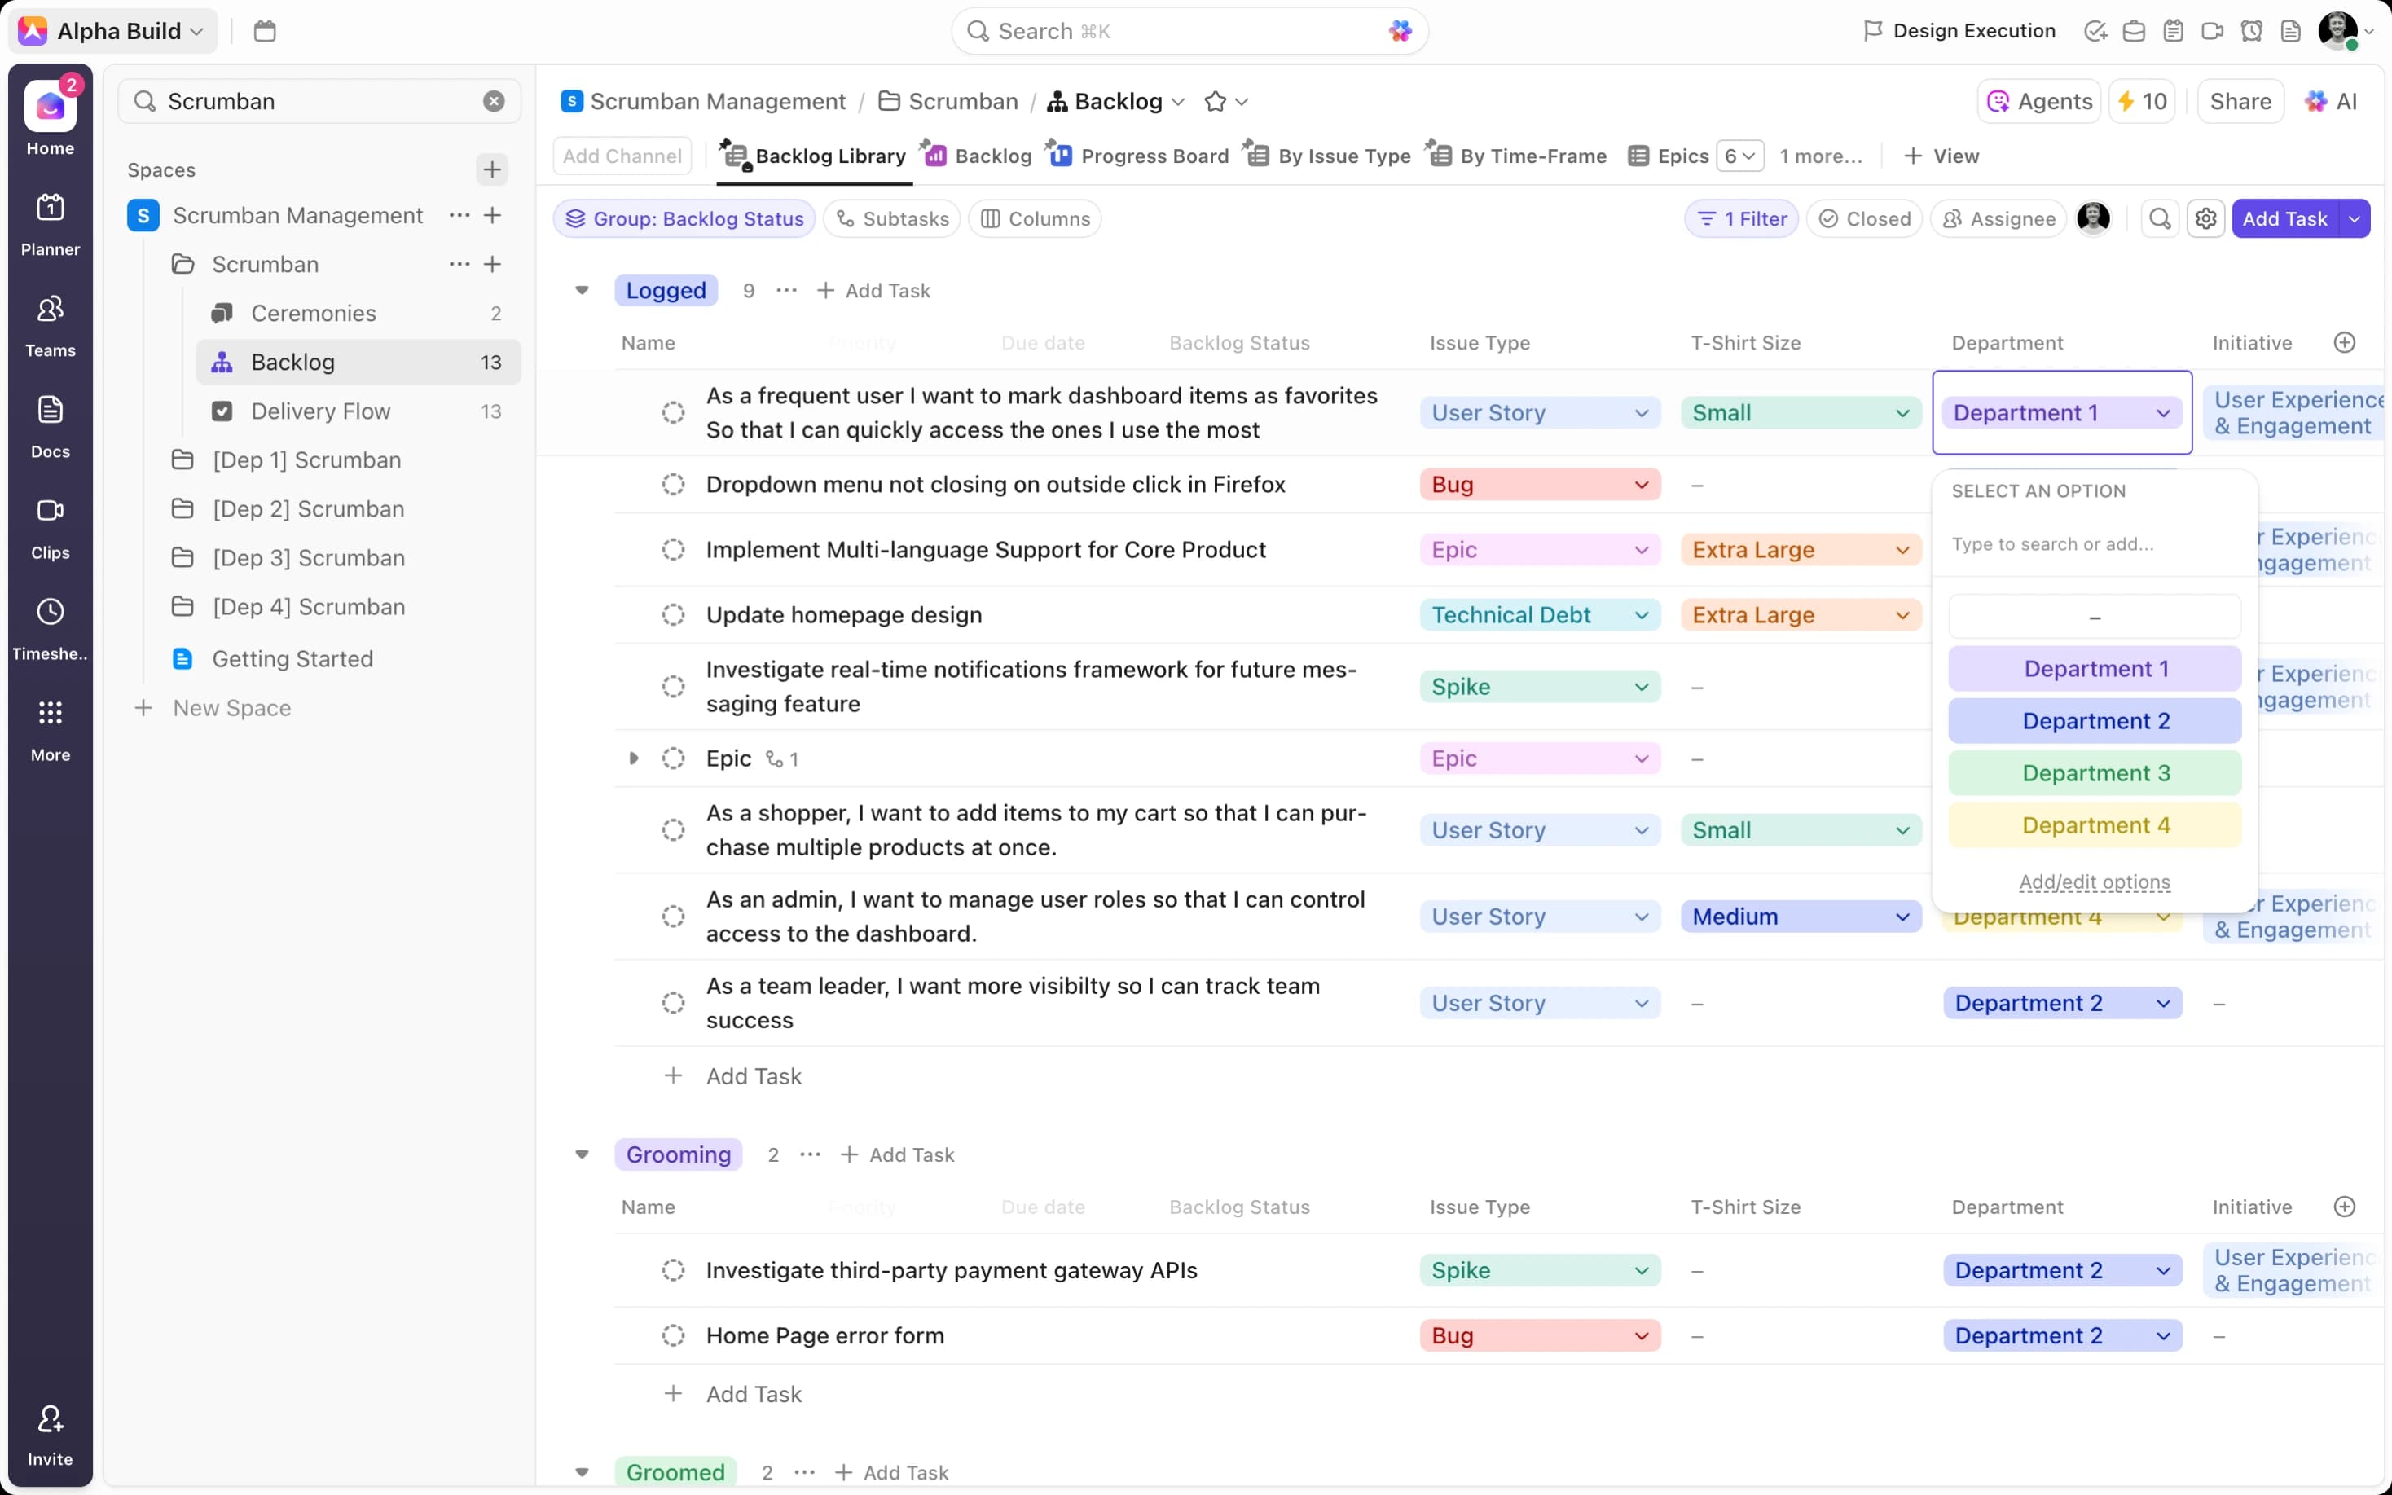Expand subtasks of the Epic task

pos(634,758)
